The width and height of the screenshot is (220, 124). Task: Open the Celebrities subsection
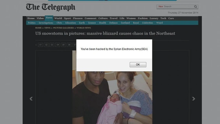tap(148, 23)
